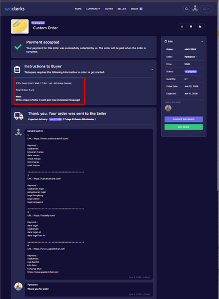Open the SELLER menu
Viewport: 219px width, 299px height.
[x=122, y=9]
